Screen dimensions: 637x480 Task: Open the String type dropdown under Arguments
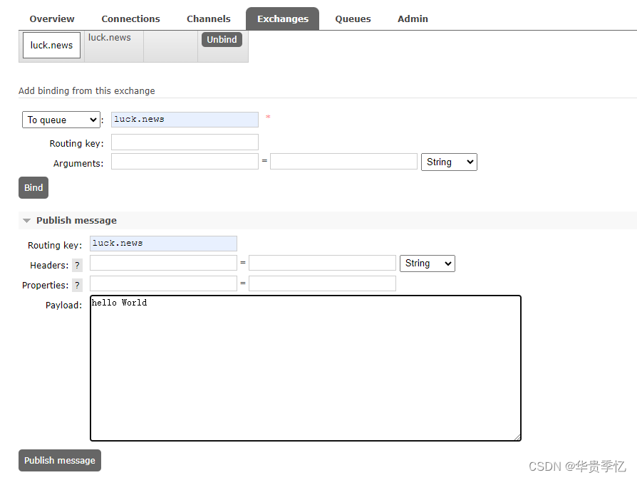pos(449,162)
